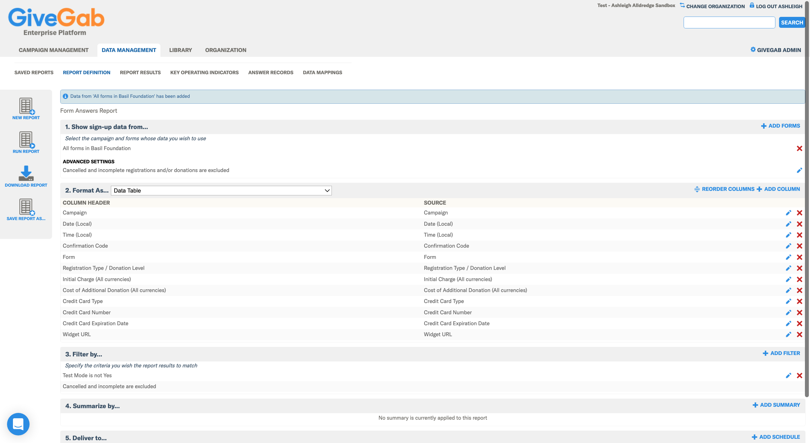Viewport: 810px width, 443px height.
Task: Delete the Date (Local) column
Action: tap(799, 224)
